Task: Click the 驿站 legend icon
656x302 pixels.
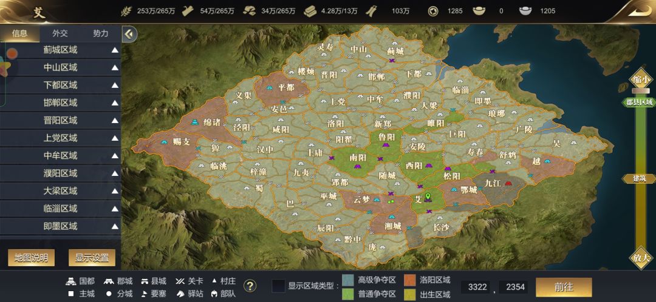Action: (181, 294)
